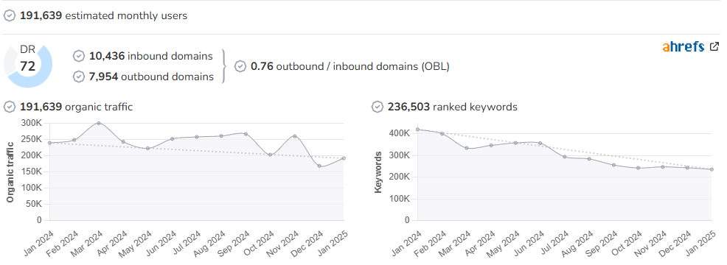Click '191,639 organic traffic' heading
The image size is (727, 265).
click(x=76, y=107)
